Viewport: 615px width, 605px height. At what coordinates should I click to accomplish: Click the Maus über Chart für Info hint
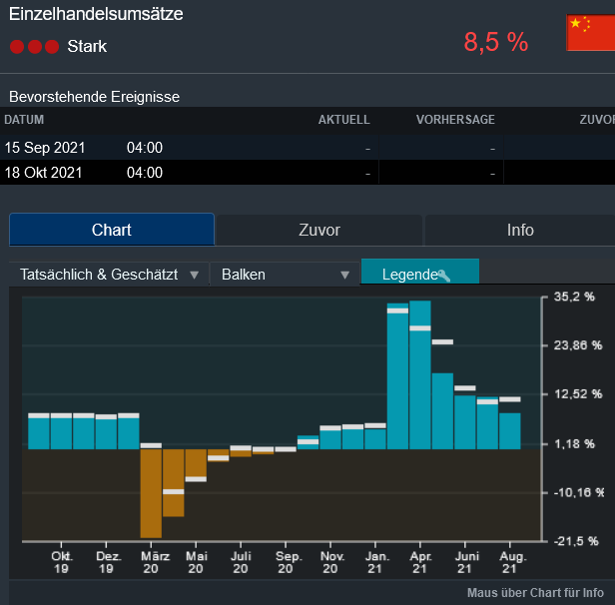pos(535,592)
